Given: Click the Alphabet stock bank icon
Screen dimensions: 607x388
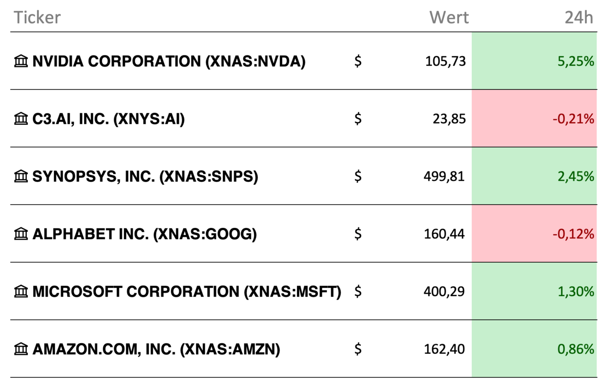Looking at the screenshot, I should pos(21,234).
